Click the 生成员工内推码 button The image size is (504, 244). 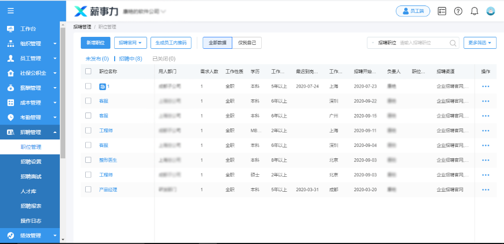point(170,43)
